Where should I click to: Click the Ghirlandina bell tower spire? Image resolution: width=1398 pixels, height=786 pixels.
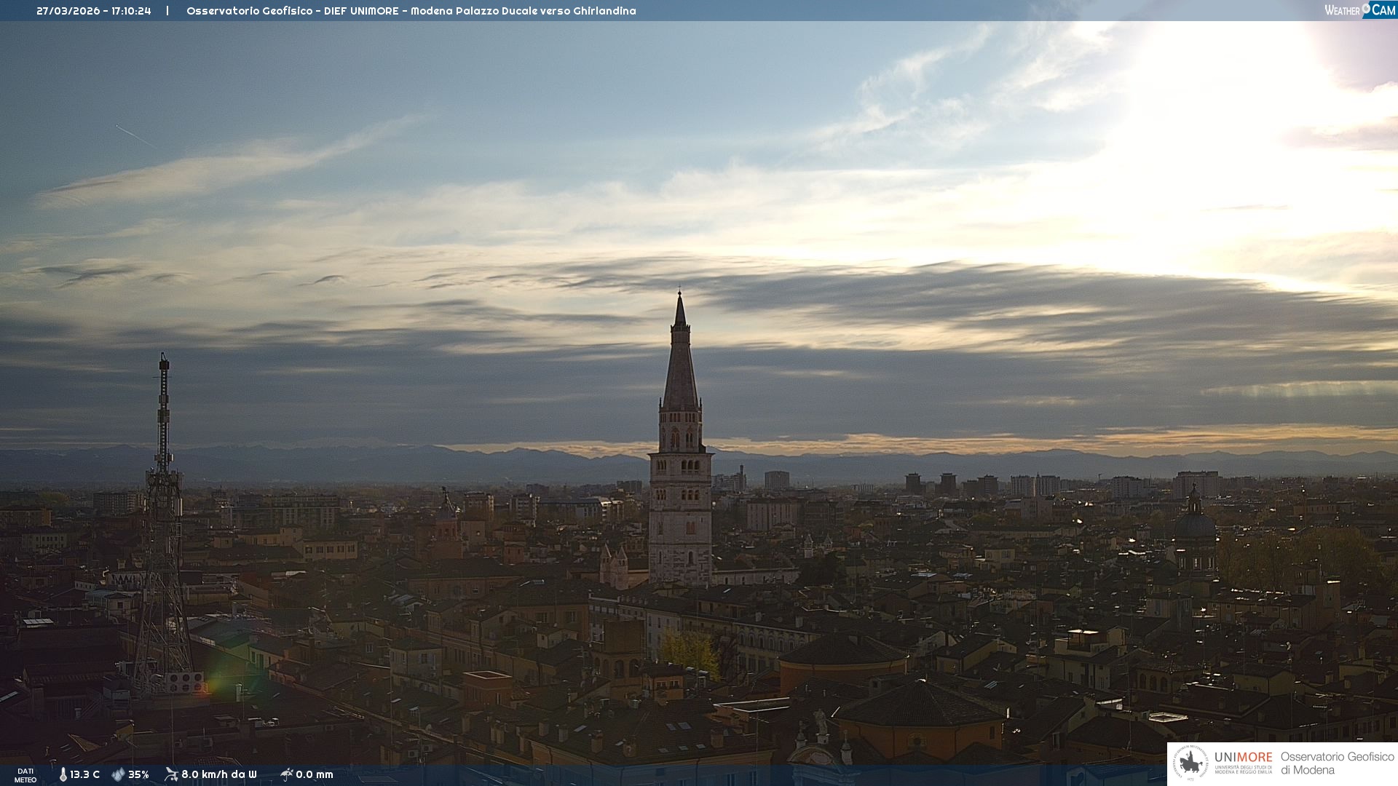point(681,364)
